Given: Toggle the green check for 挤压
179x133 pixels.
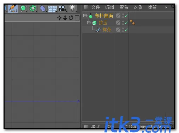Looking at the screenshot, I should click(126, 23).
